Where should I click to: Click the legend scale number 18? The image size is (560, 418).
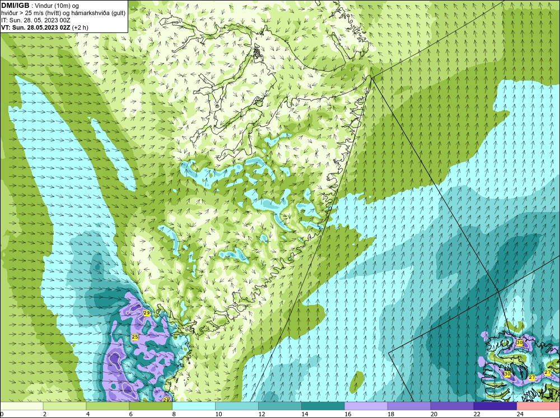click(x=391, y=414)
